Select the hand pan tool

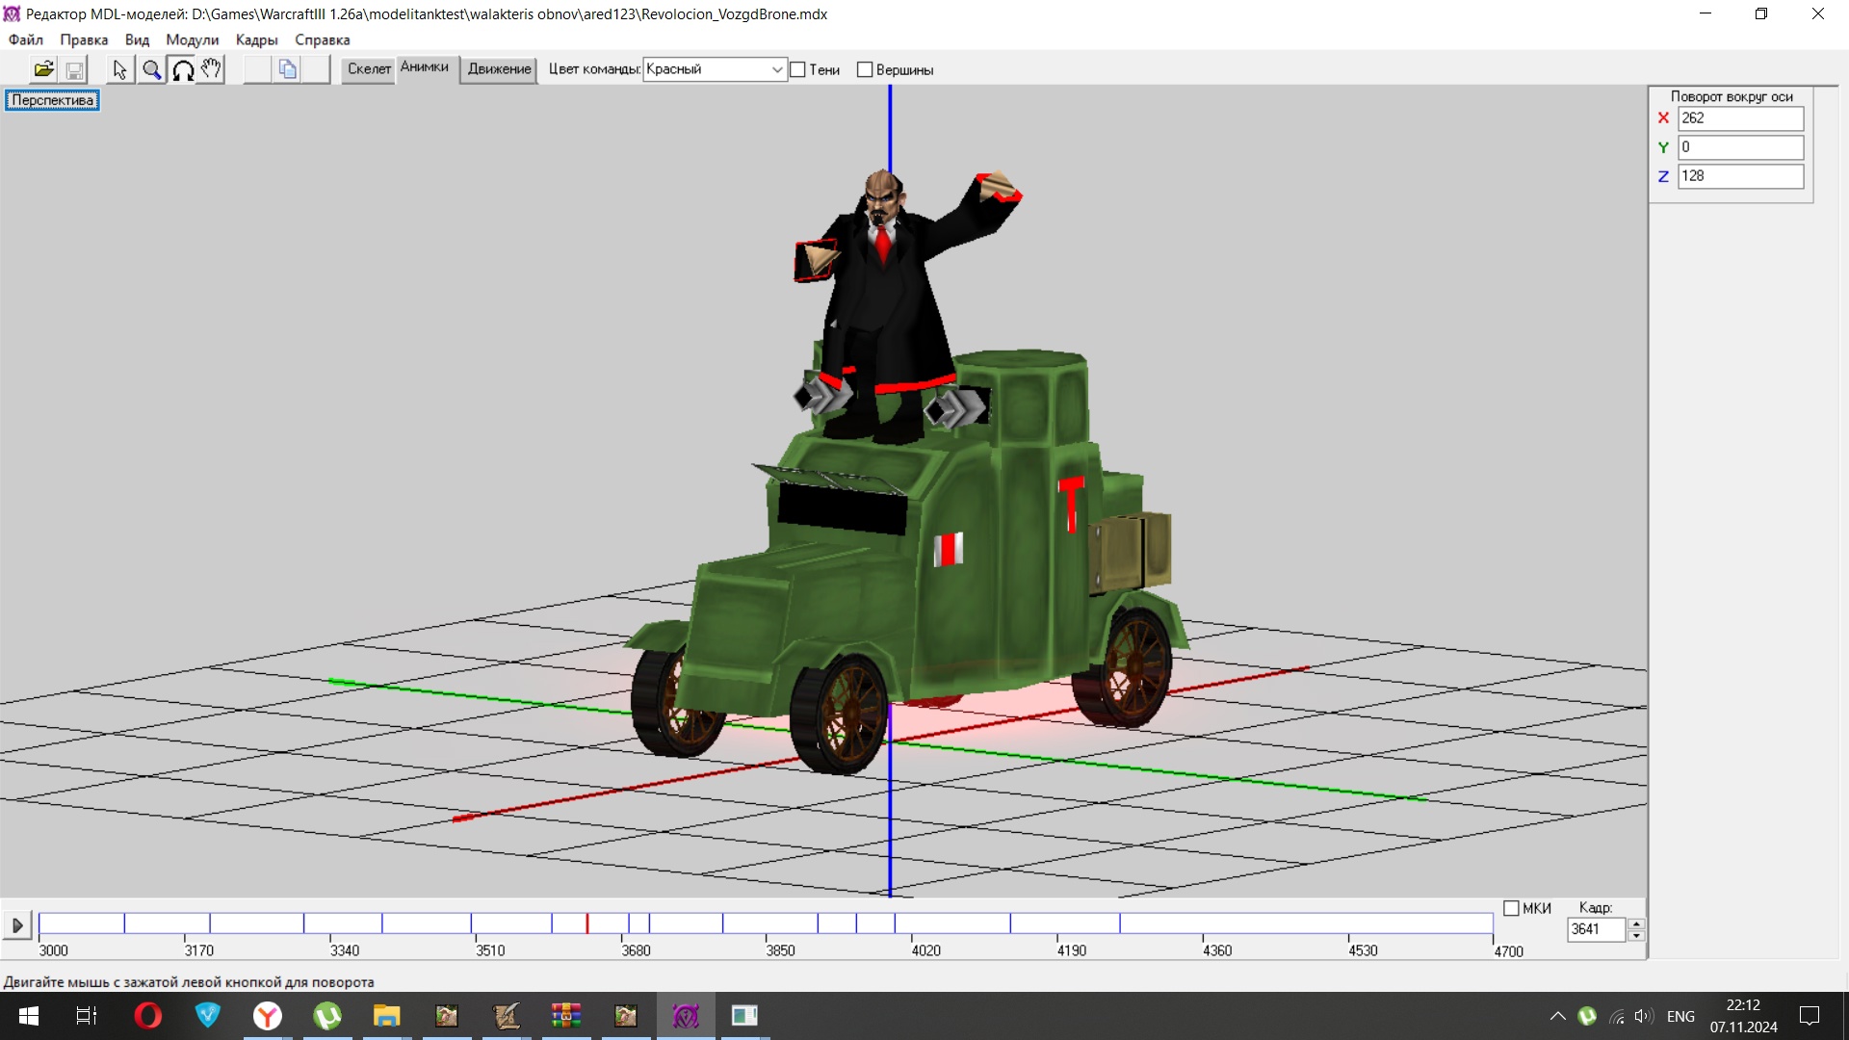(x=212, y=69)
